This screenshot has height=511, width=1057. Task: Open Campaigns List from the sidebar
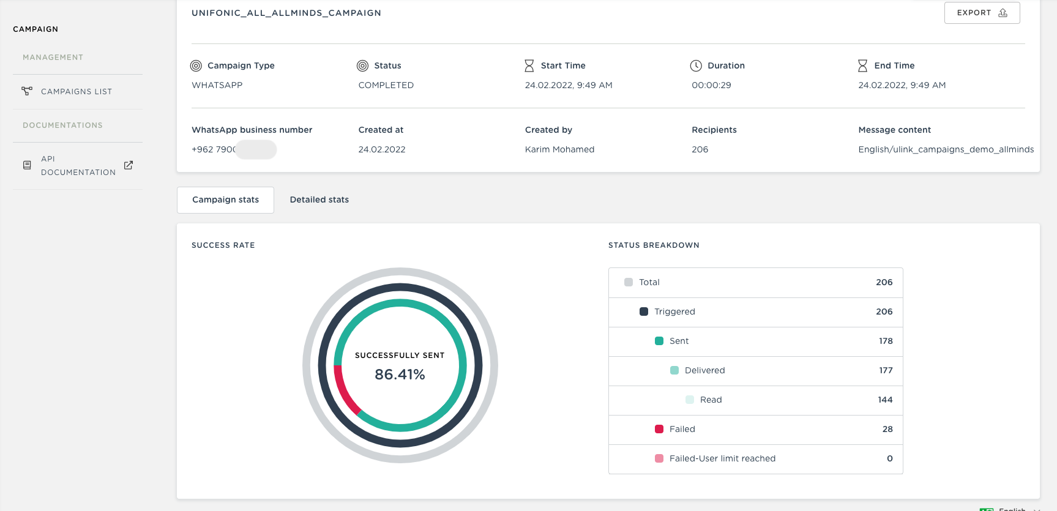(x=77, y=92)
